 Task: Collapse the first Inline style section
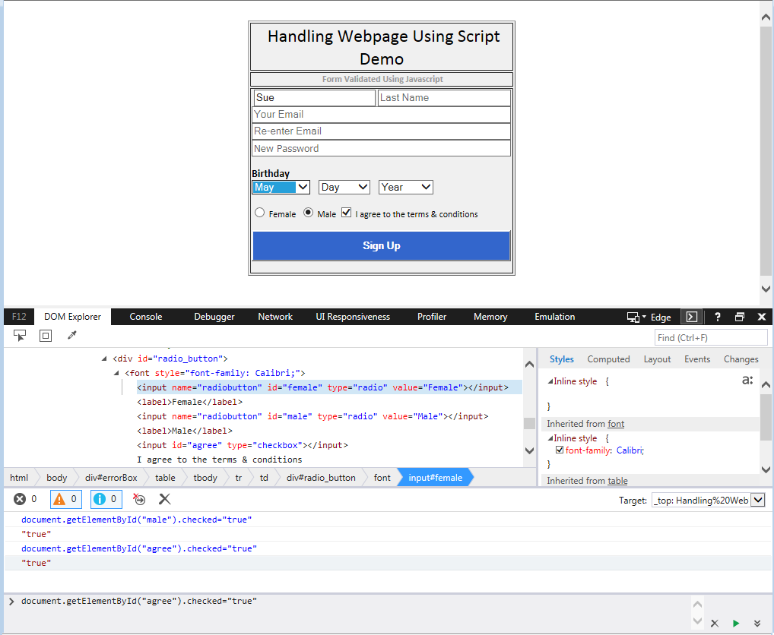550,381
